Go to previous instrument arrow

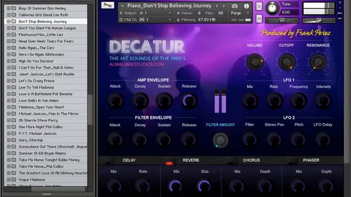[217, 6]
